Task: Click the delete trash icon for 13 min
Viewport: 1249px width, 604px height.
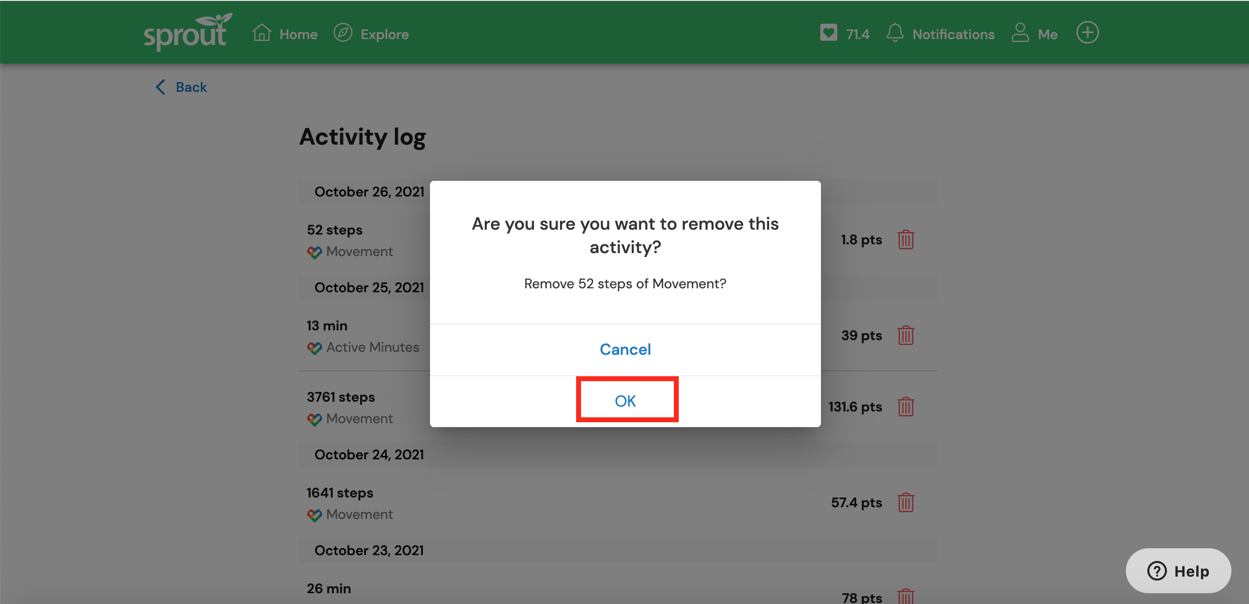Action: click(907, 335)
